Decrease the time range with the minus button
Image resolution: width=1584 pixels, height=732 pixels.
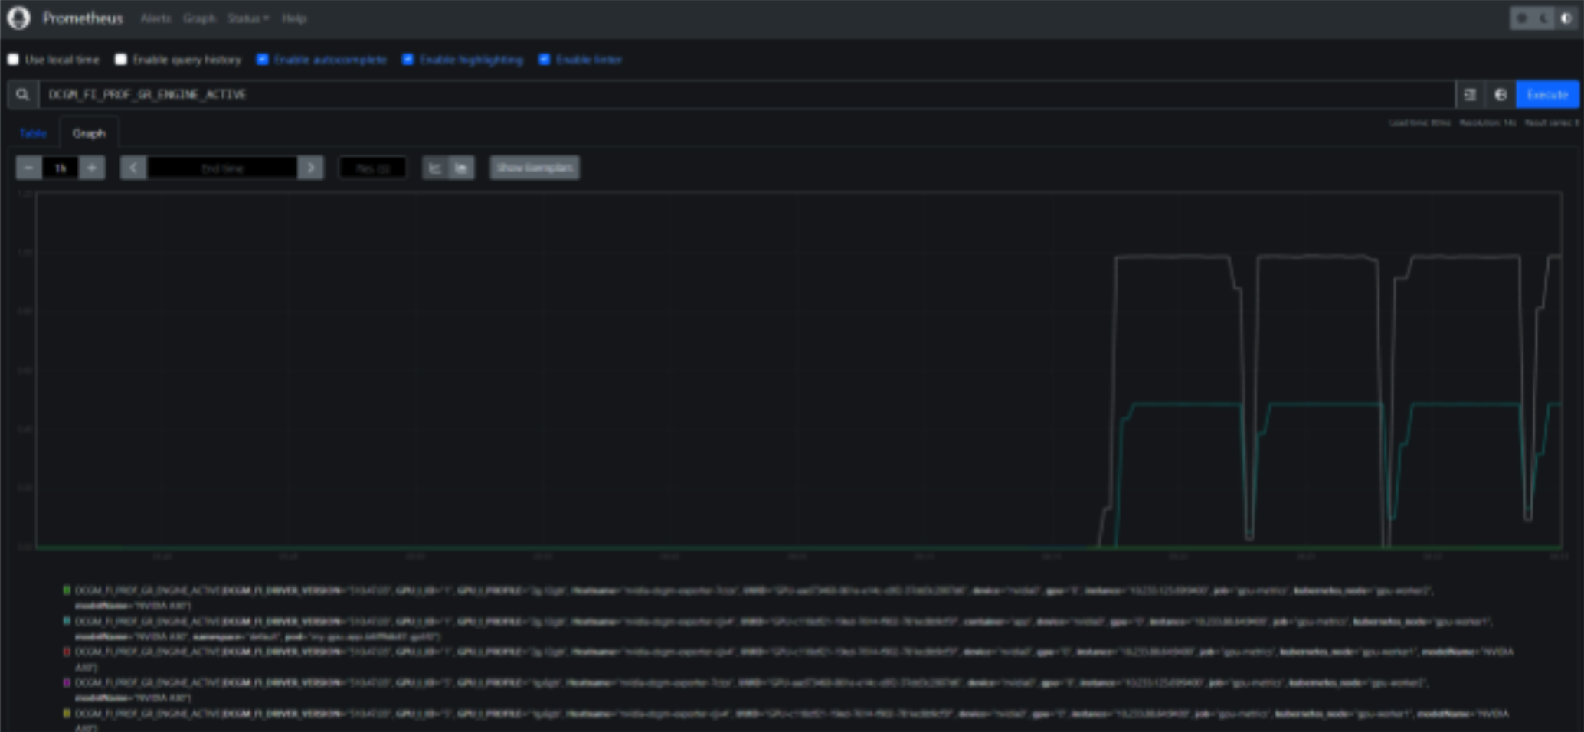coord(29,168)
